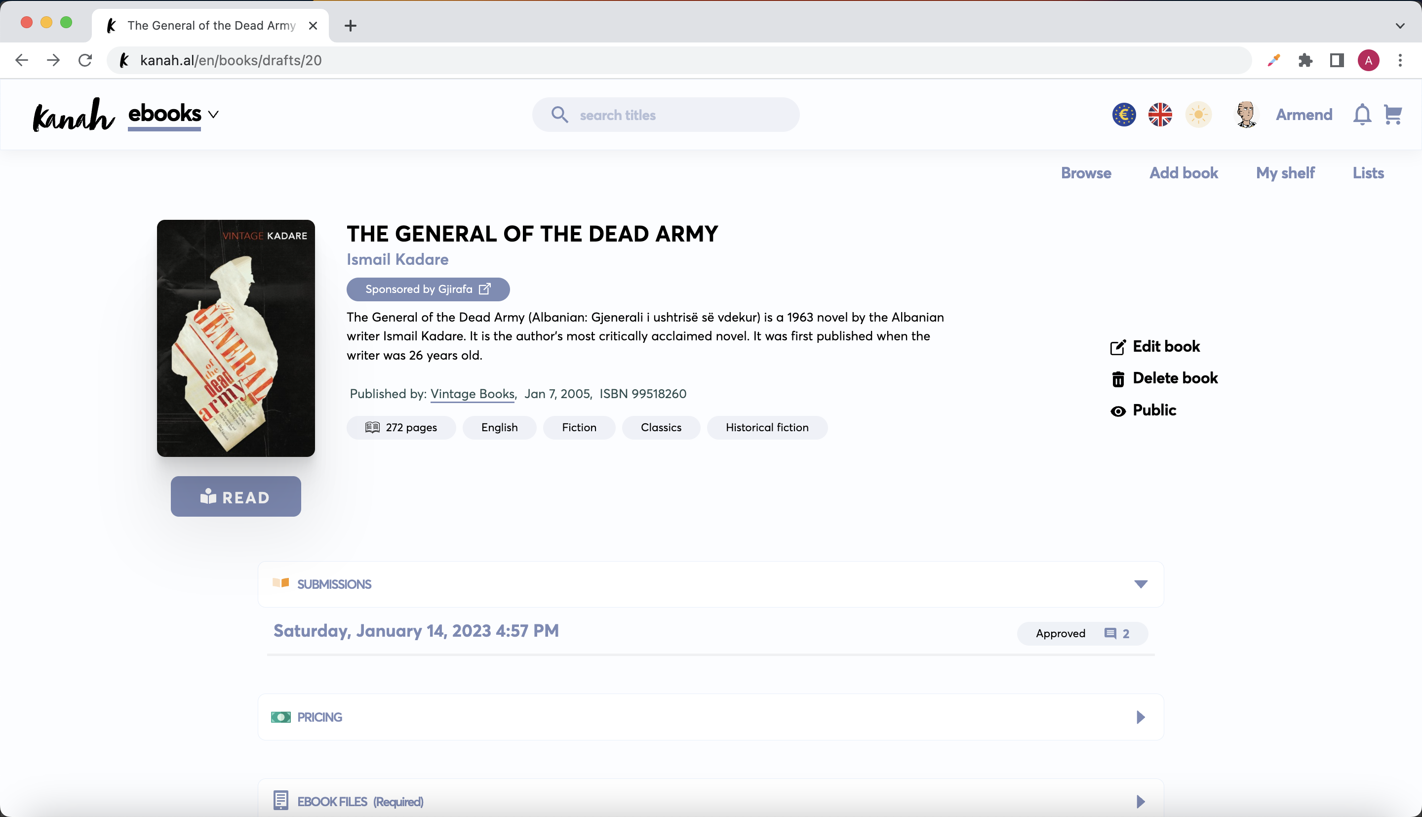Click the book cover thumbnail

tap(236, 338)
